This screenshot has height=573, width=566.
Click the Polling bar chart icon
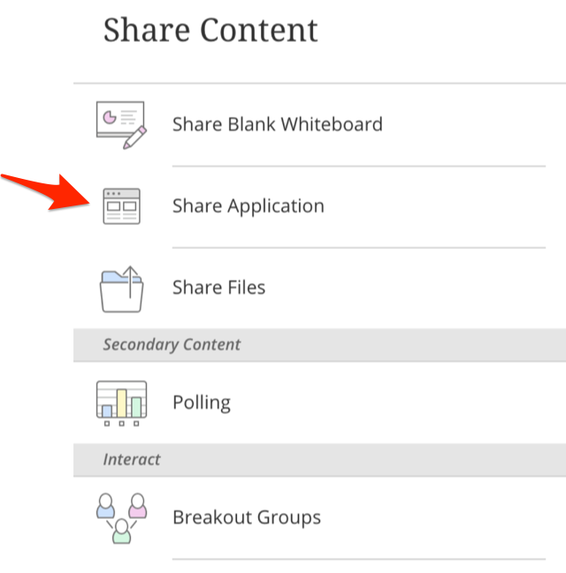(x=121, y=403)
